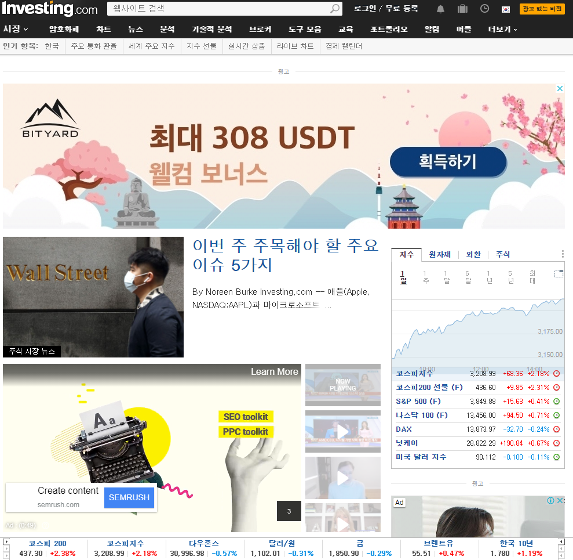Screen dimensions: 573x560
Task: Set chart range to 1주
Action: (425, 277)
